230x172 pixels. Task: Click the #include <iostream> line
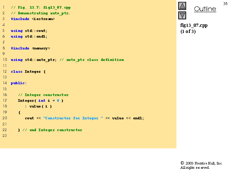pos(33,19)
